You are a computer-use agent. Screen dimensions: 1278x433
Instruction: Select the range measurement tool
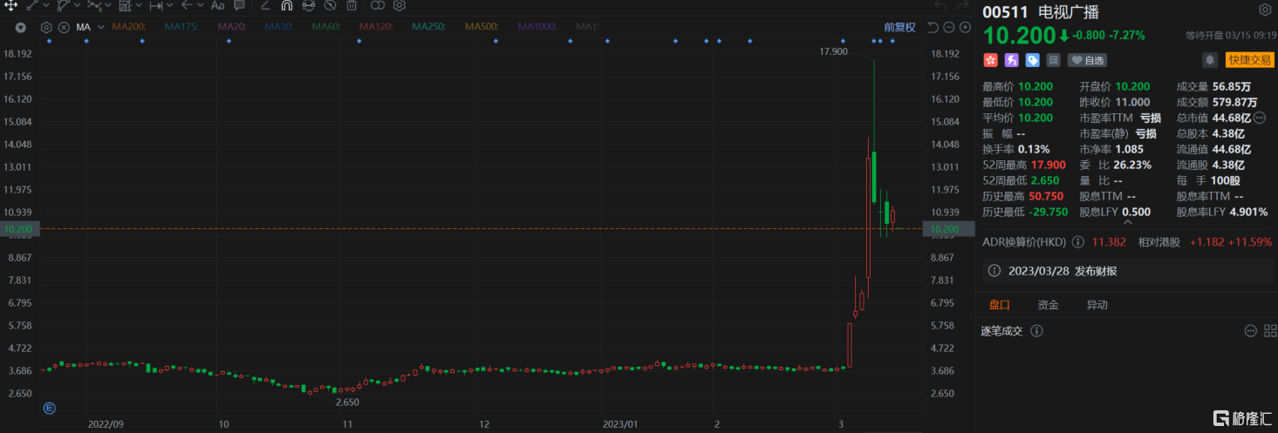[x=156, y=5]
